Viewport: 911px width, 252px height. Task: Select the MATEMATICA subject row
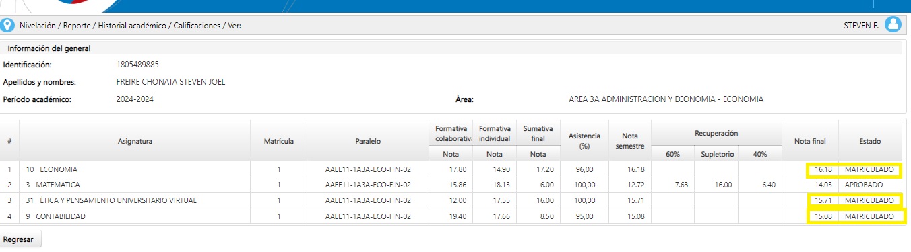click(x=451, y=184)
